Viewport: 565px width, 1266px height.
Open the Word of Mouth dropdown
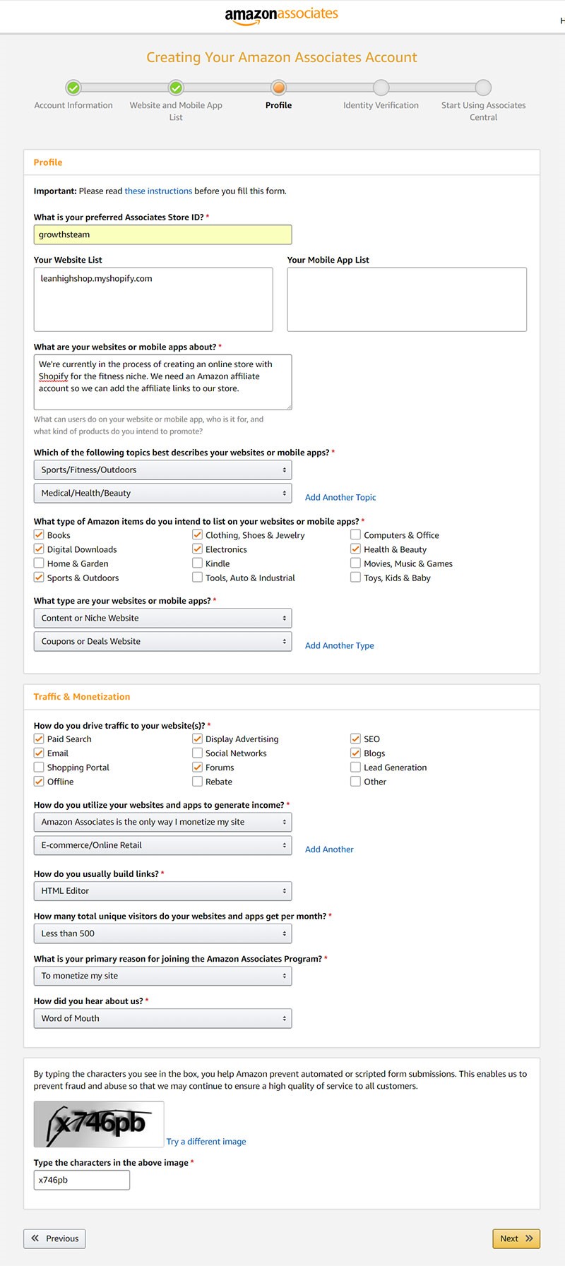tap(162, 1018)
